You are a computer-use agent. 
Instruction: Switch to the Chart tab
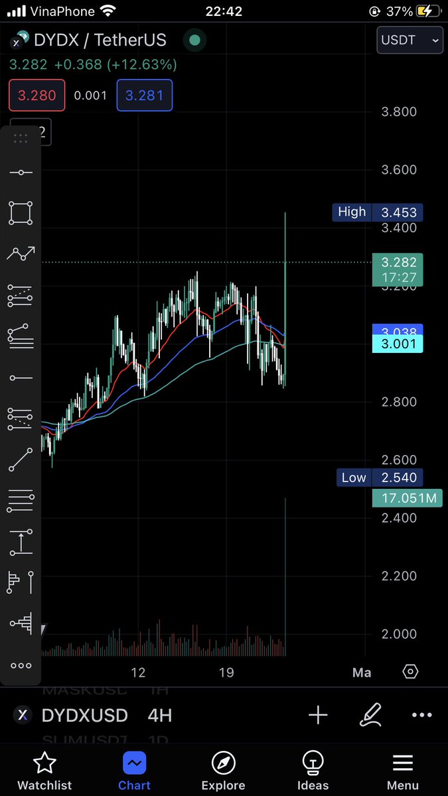[x=134, y=771]
